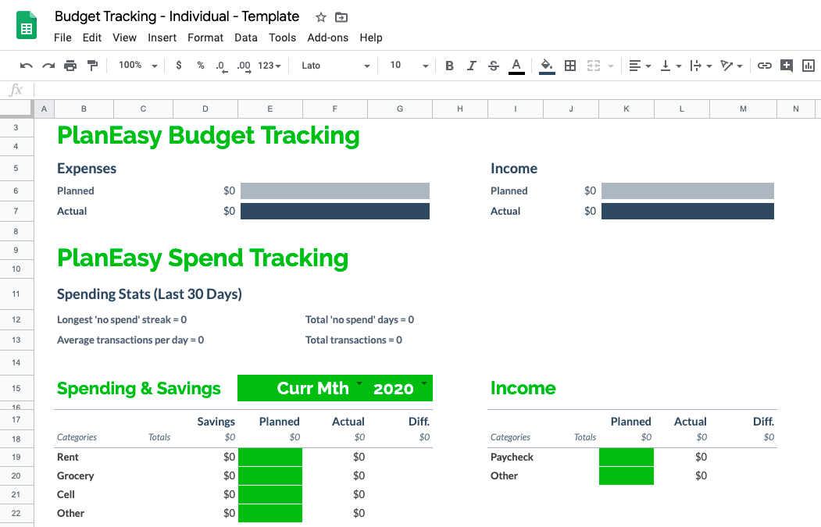Screen dimensions: 821x527
Task: Open the Tools menu
Action: 282,37
